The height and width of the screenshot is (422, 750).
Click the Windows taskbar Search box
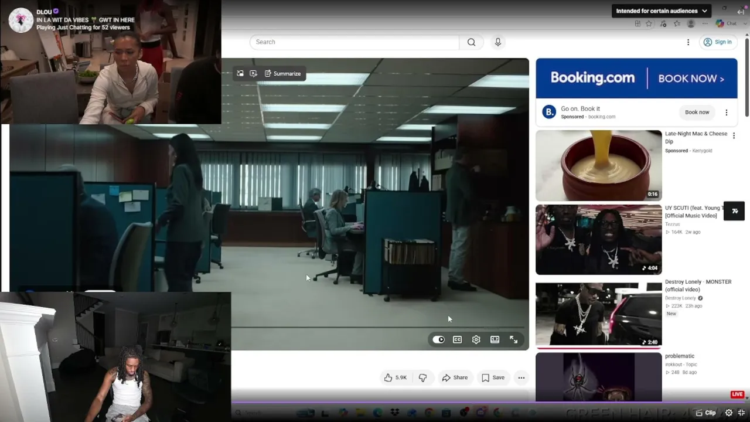(264, 413)
